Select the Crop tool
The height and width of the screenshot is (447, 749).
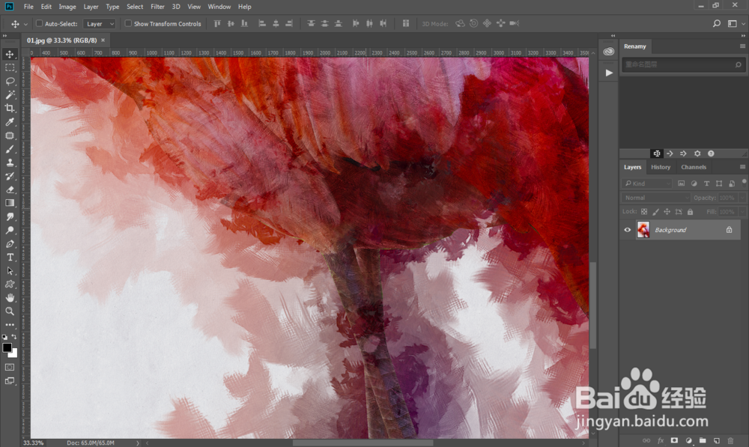point(10,108)
